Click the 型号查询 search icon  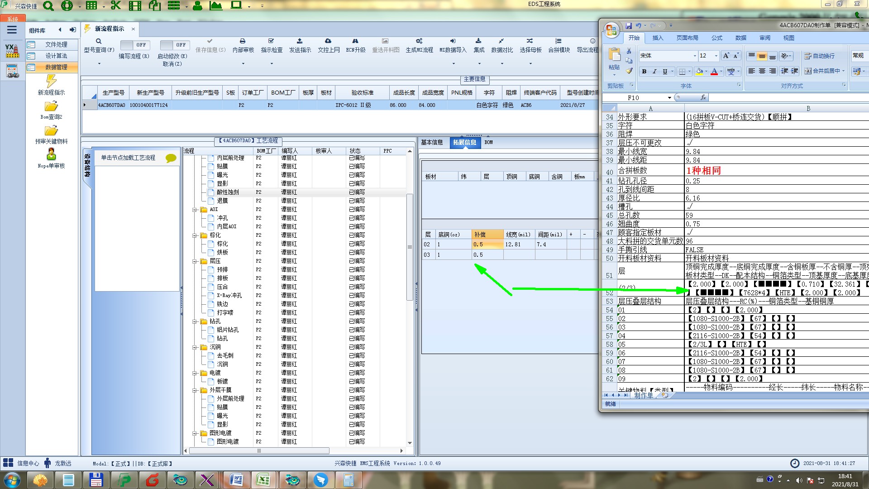coord(99,41)
